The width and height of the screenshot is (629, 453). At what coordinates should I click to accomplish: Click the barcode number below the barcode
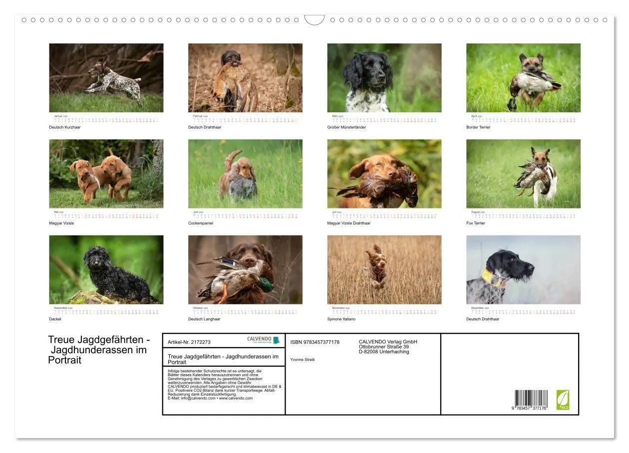pyautogui.click(x=529, y=409)
